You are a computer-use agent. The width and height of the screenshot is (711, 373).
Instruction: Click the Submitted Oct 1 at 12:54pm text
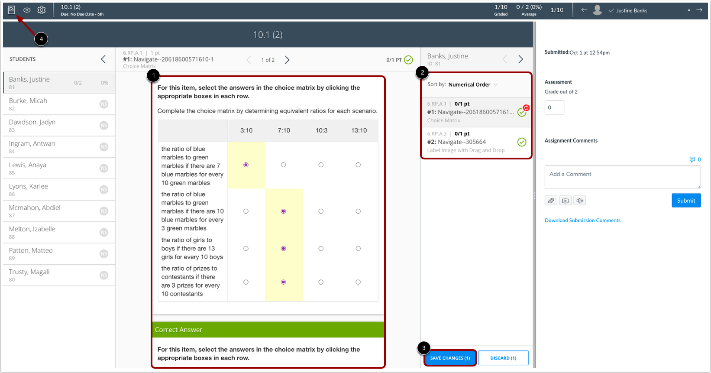577,52
